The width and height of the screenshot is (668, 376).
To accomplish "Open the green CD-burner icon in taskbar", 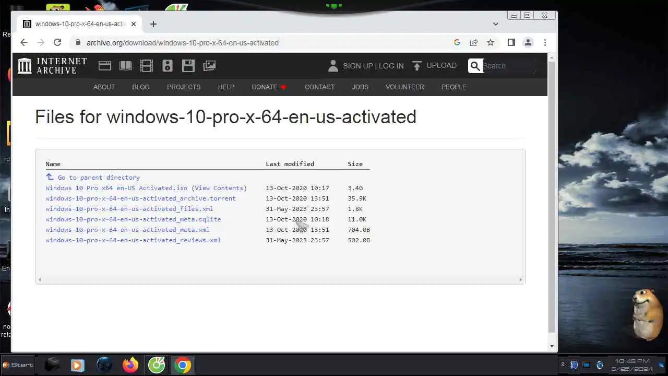I will (157, 365).
